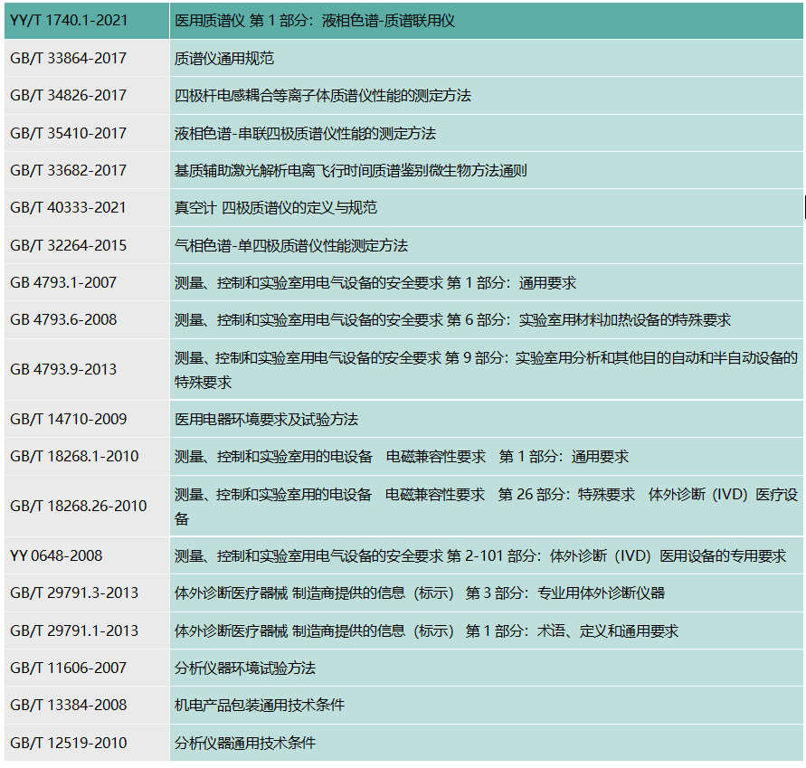The image size is (806, 768).
Task: Click standard number GB/T 34826-2017
Action: (x=69, y=96)
